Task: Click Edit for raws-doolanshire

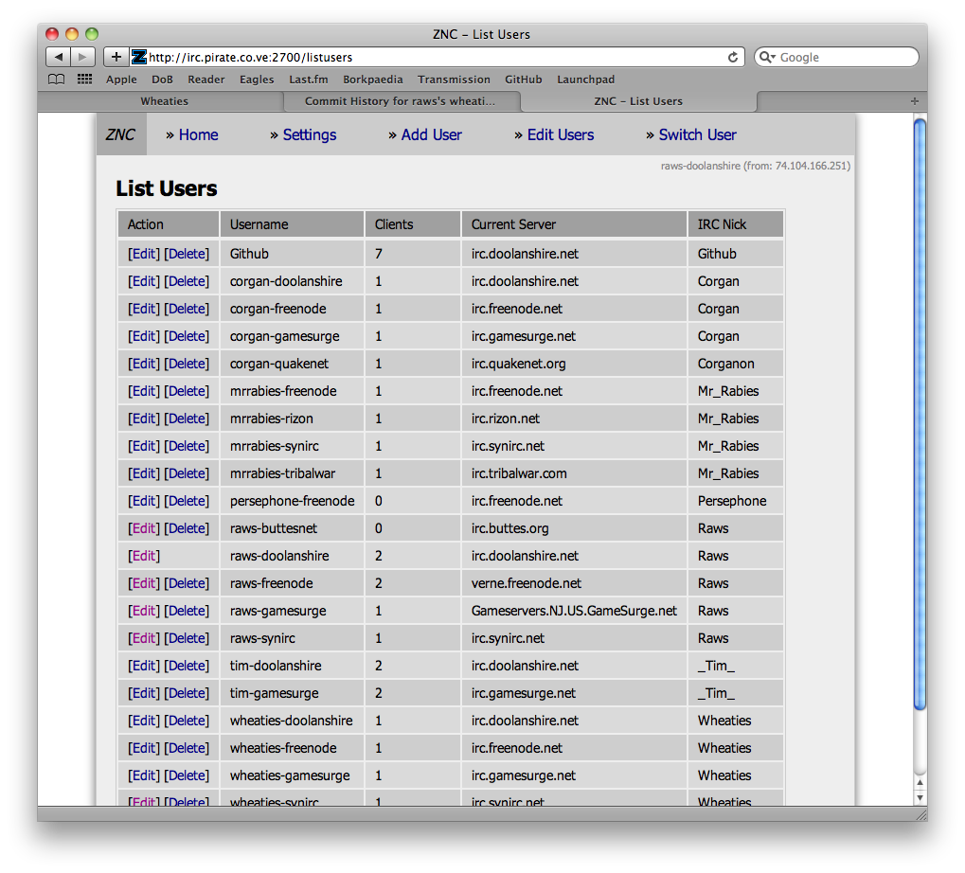Action: (144, 556)
